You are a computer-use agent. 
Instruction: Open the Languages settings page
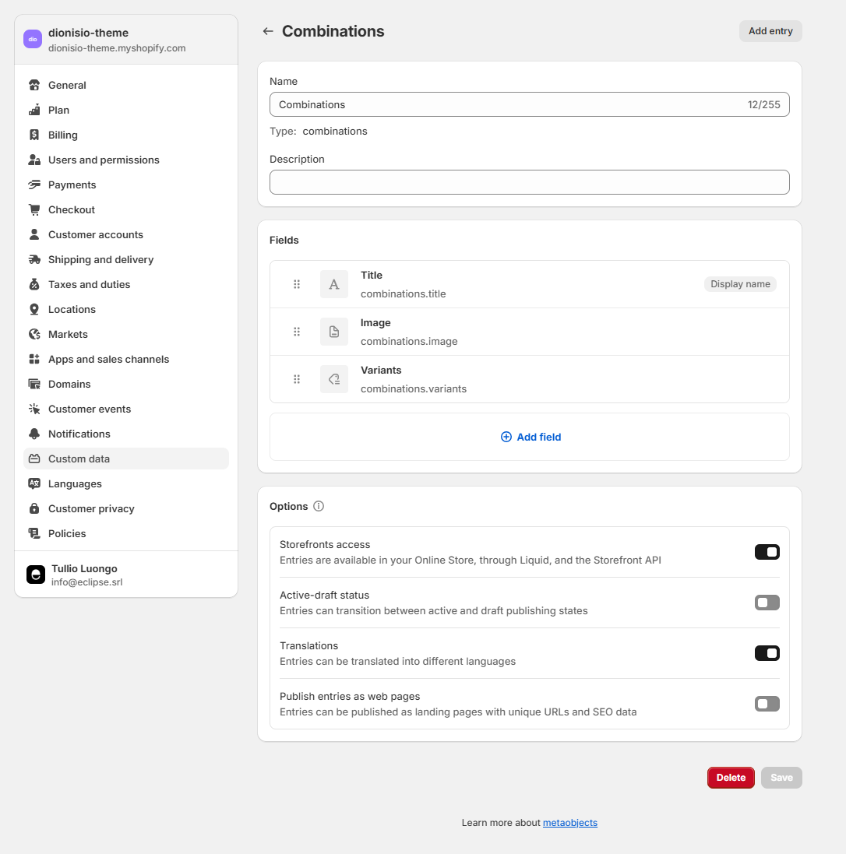[75, 483]
